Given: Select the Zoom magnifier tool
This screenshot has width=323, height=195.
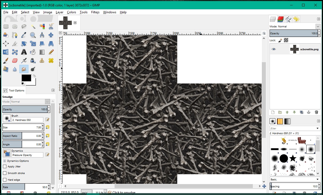Looking at the screenshot, I should coord(33,35).
